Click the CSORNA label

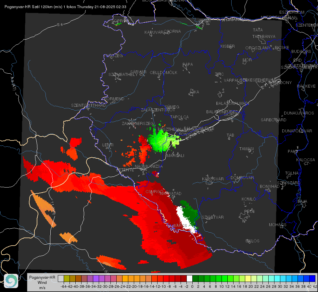[172, 31]
